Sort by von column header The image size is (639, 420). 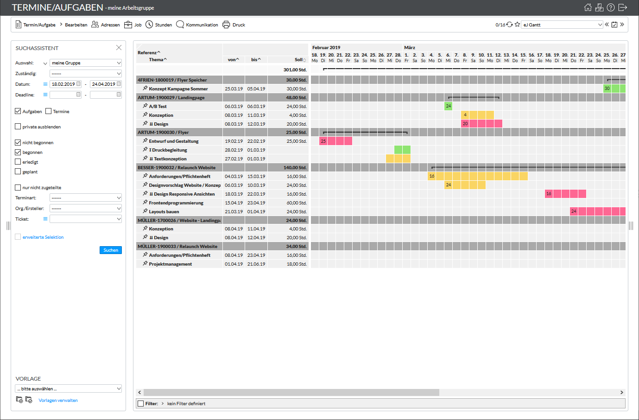233,59
